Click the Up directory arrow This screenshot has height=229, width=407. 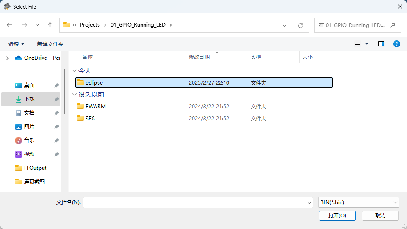tap(50, 25)
